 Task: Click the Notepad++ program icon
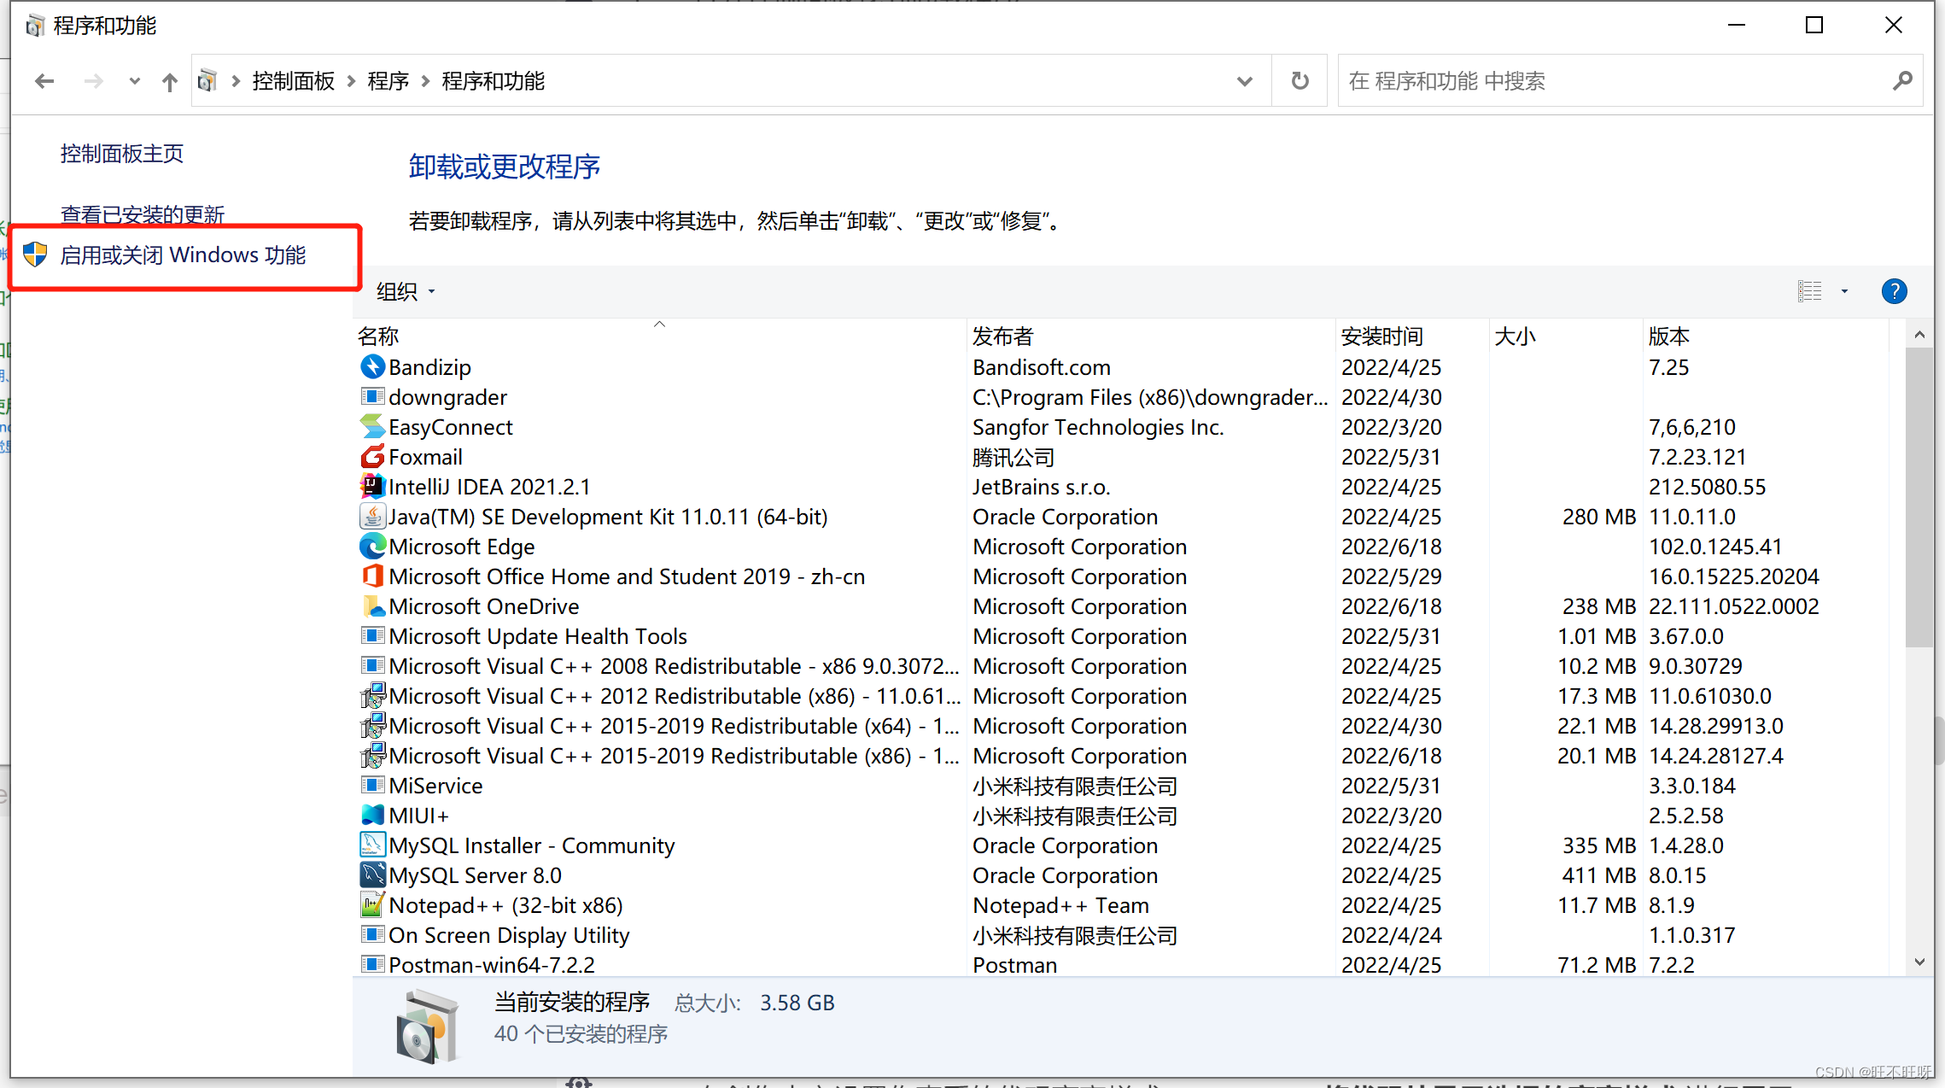372,905
